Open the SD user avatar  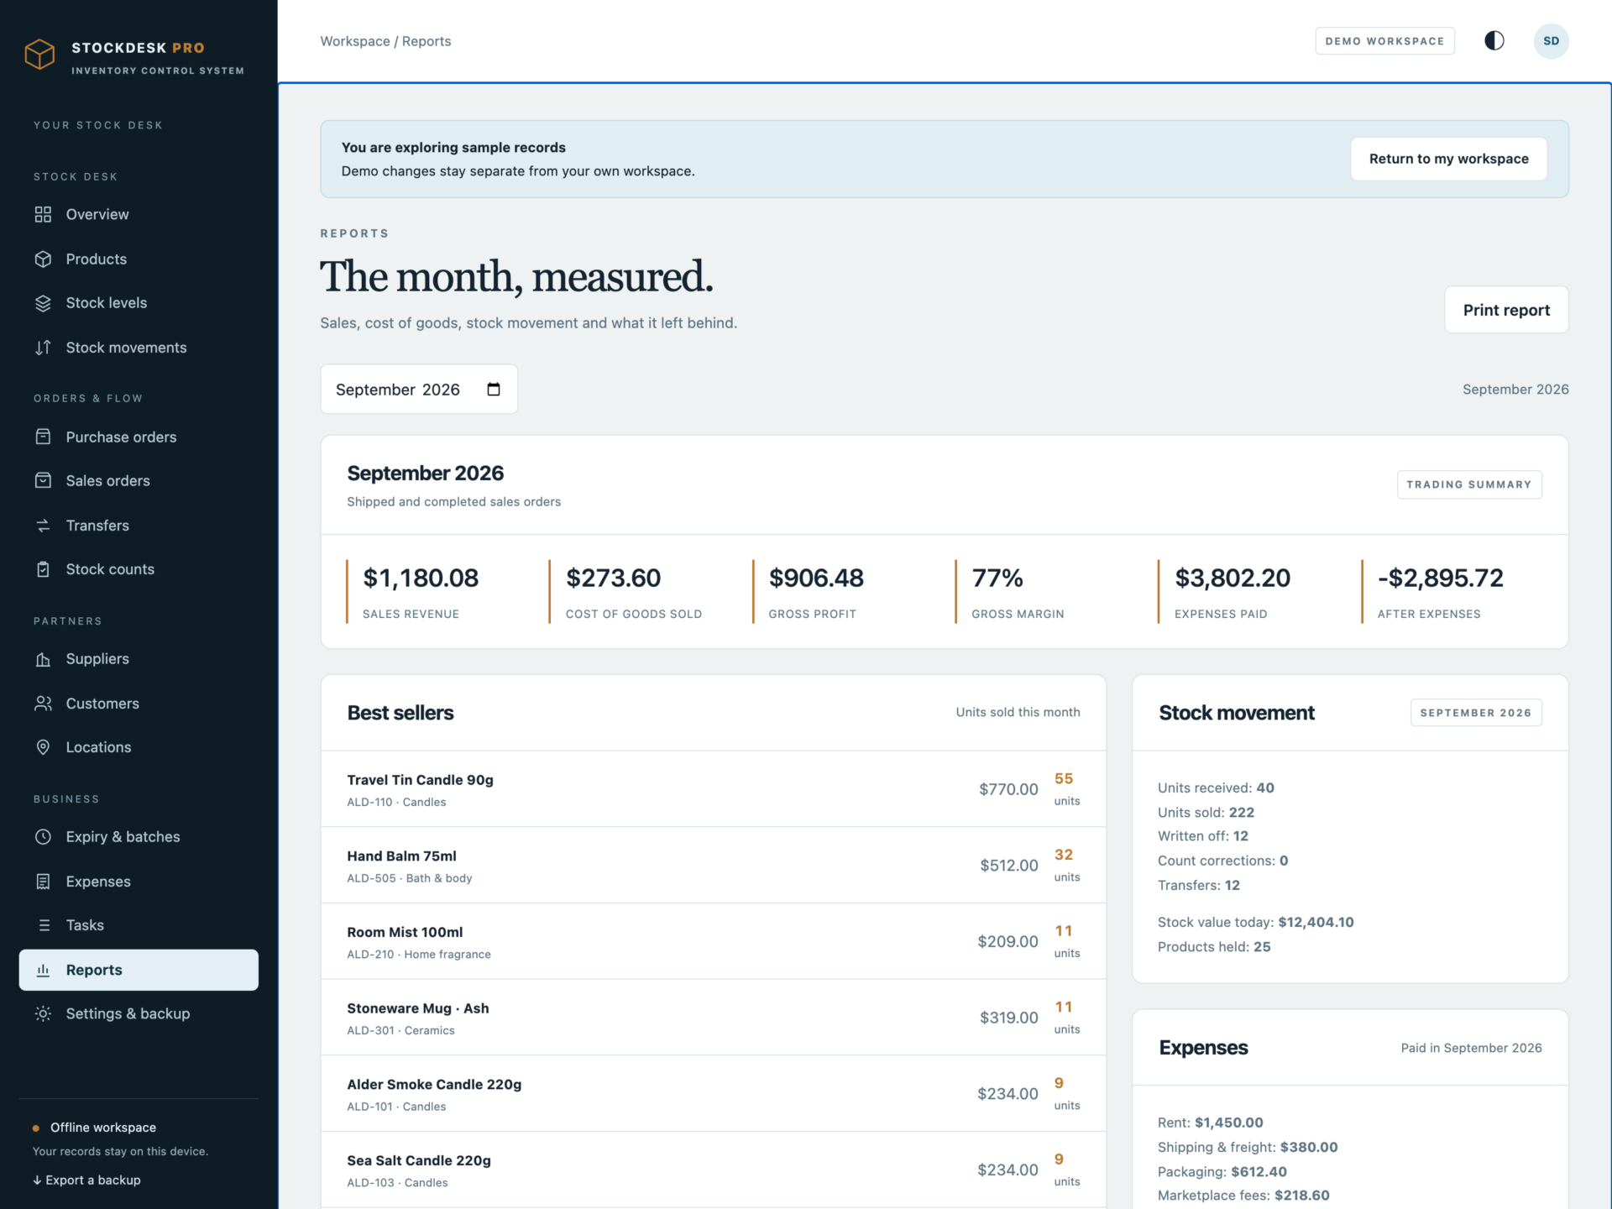(1551, 41)
